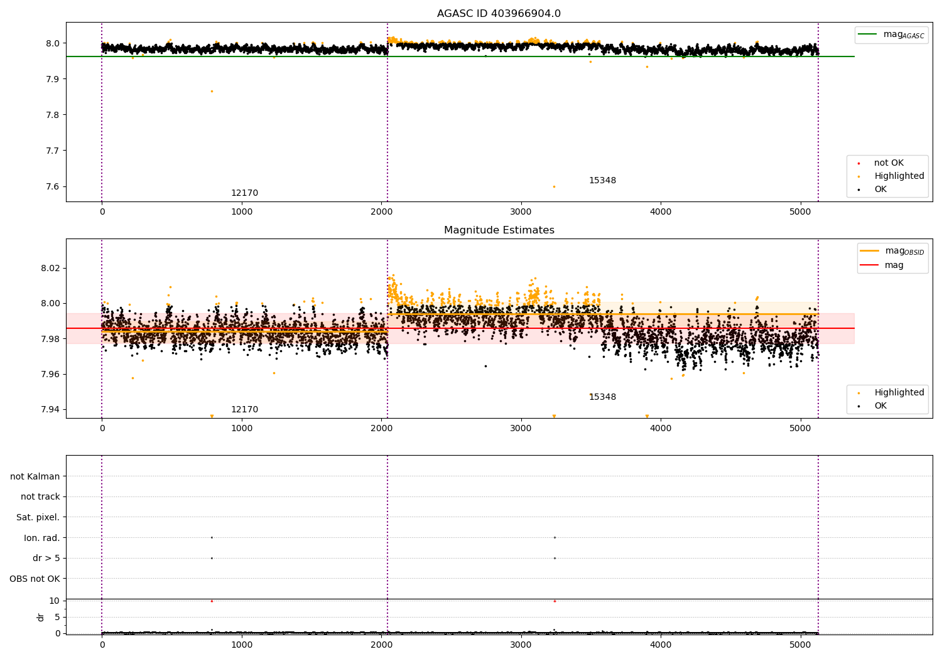Select the mag OBSID legend label
Screen dimensions: 942x659
(904, 251)
